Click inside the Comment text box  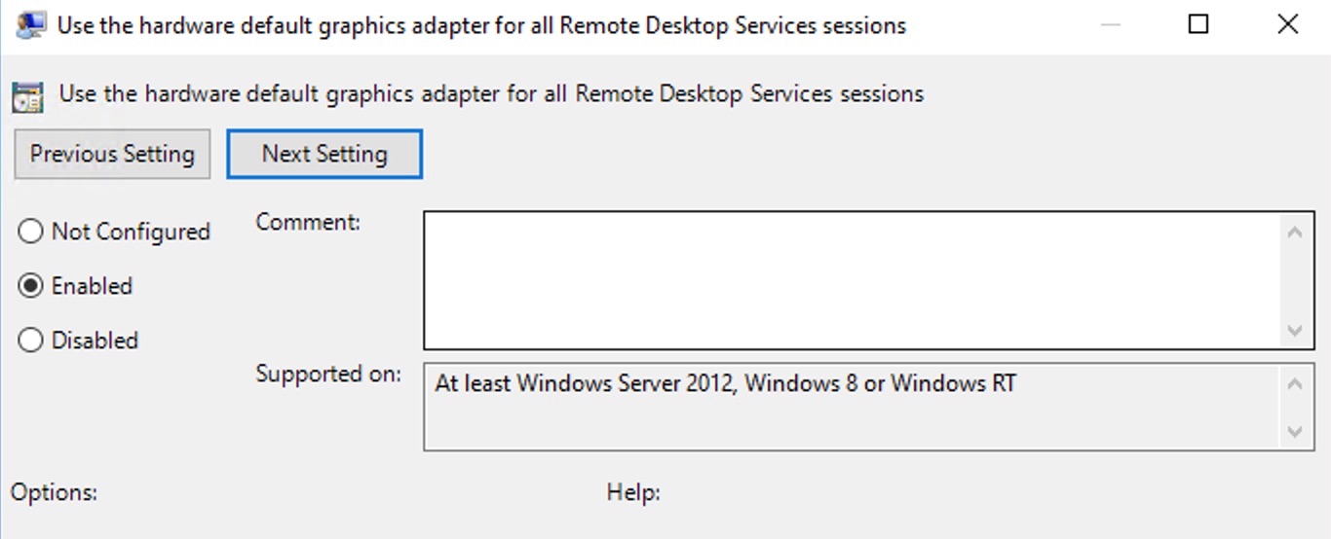pyautogui.click(x=855, y=280)
